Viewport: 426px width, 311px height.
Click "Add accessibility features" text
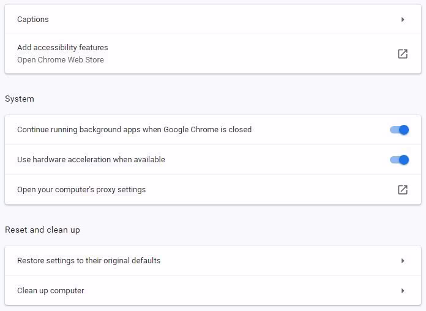coord(62,48)
